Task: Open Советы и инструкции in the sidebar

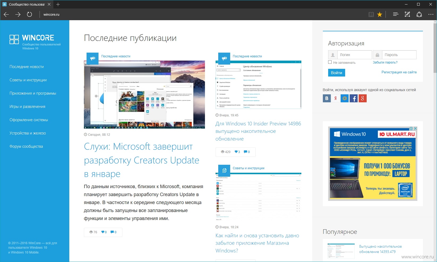Action: click(x=28, y=80)
